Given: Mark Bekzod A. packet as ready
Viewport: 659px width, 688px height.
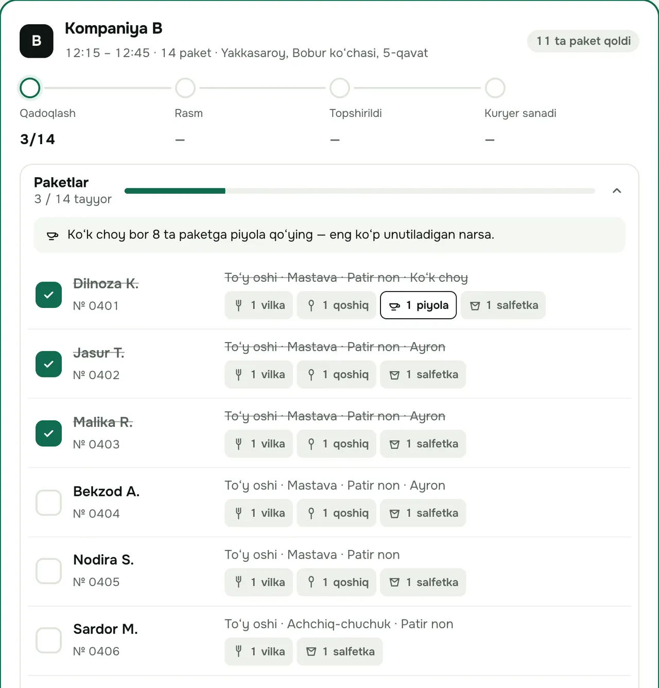Looking at the screenshot, I should coord(48,503).
